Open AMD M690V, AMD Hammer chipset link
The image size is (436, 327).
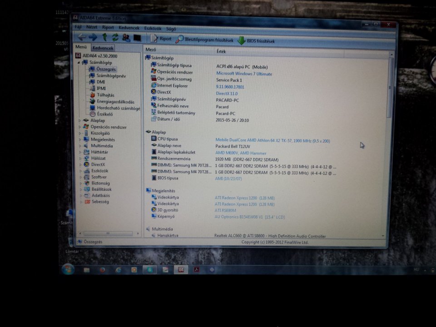(241, 153)
